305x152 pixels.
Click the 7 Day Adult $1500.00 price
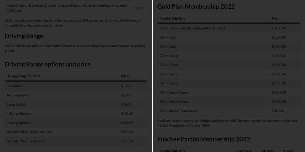279,38
